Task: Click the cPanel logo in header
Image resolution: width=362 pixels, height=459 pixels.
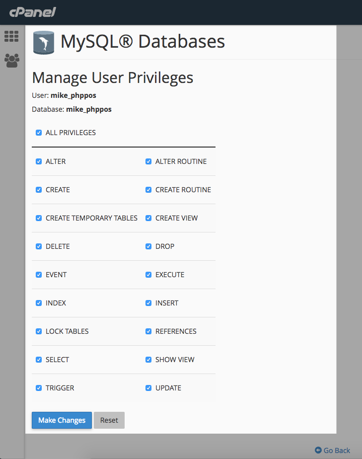Action: [32, 12]
